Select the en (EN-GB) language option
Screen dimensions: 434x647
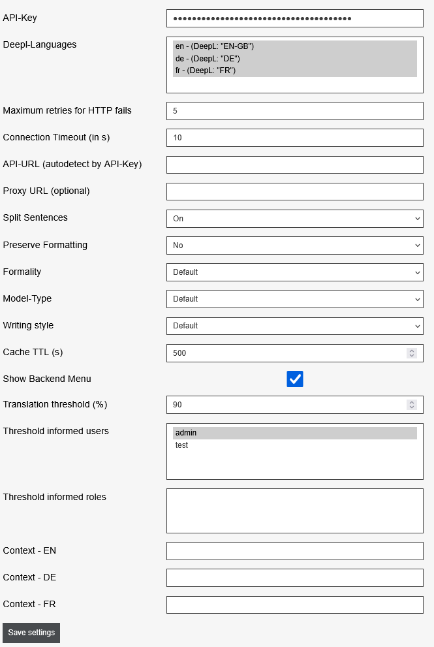click(294, 46)
